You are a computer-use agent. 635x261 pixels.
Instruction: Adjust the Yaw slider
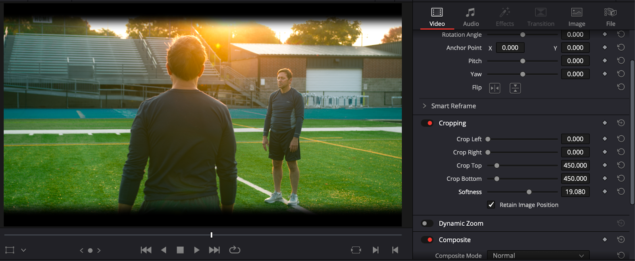coord(523,74)
